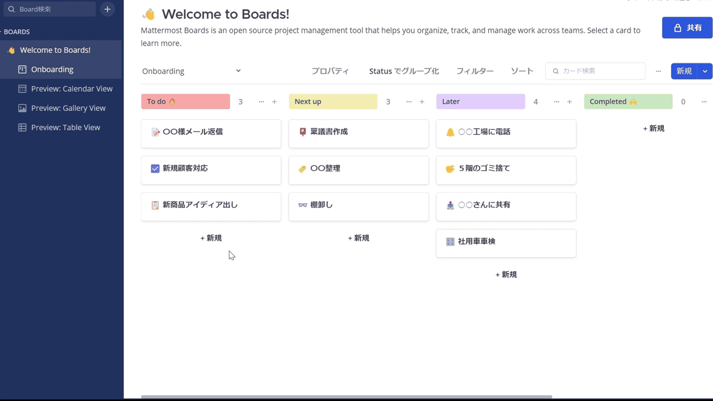Open the フィルター menu
This screenshot has height=401, width=713.
pyautogui.click(x=475, y=71)
